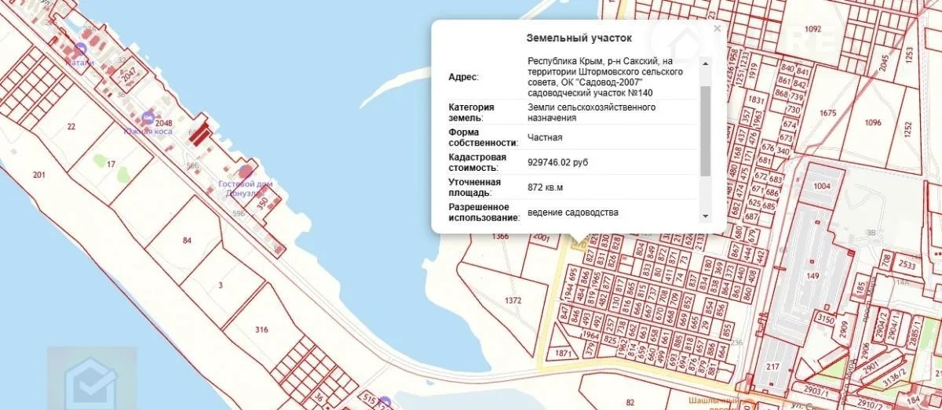Select the Южная коса place marker icon
This screenshot has width=942, height=410.
(148, 119)
